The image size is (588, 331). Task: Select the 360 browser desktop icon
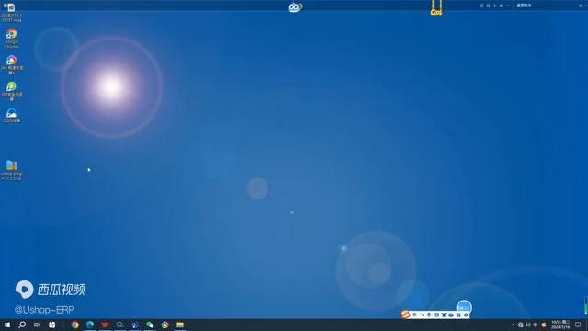coord(12,64)
